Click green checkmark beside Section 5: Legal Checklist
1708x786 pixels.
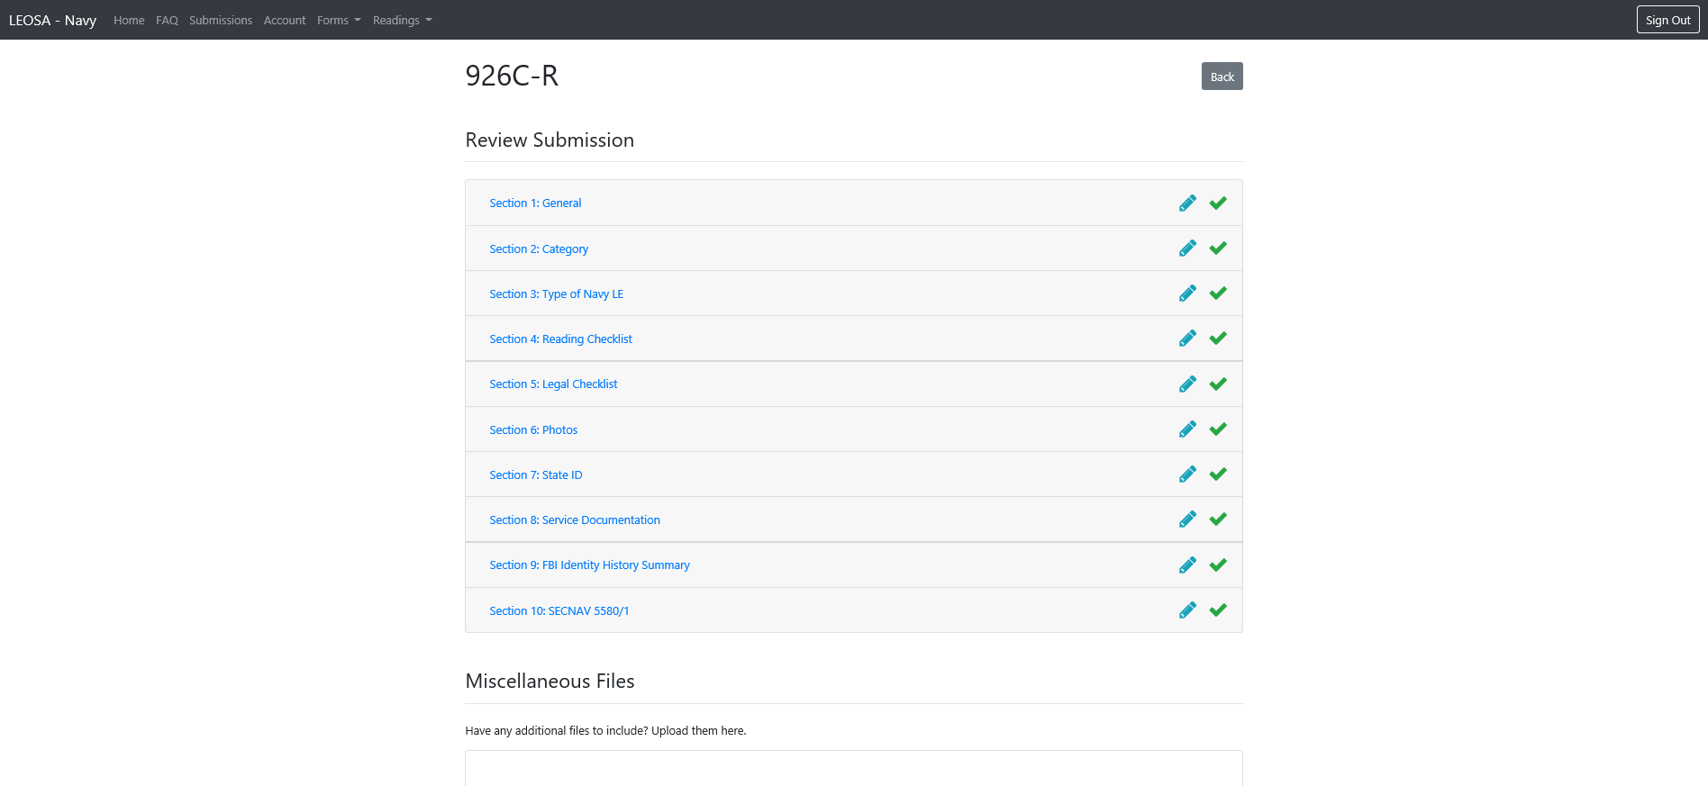pyautogui.click(x=1218, y=384)
